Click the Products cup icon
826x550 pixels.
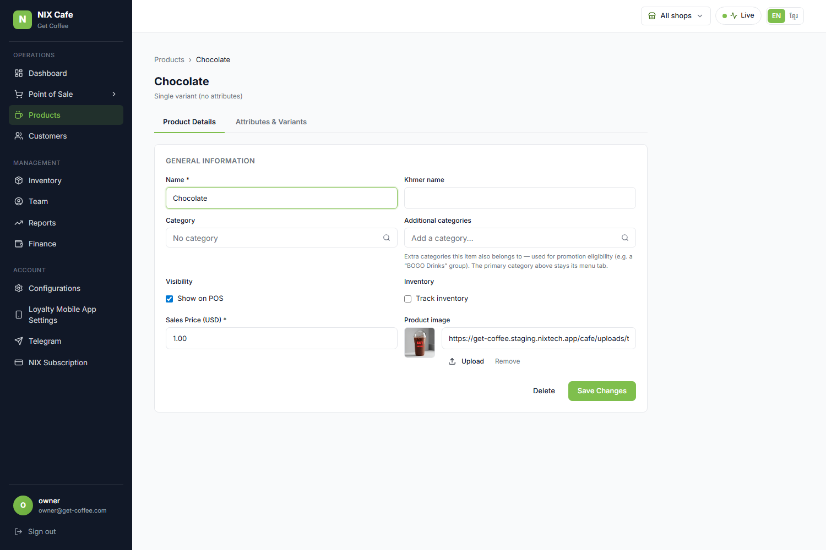(19, 115)
